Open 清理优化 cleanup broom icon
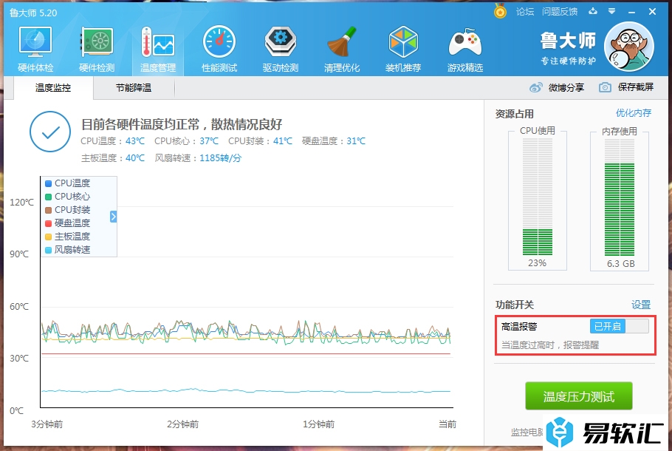Image resolution: width=672 pixels, height=451 pixels. [342, 42]
